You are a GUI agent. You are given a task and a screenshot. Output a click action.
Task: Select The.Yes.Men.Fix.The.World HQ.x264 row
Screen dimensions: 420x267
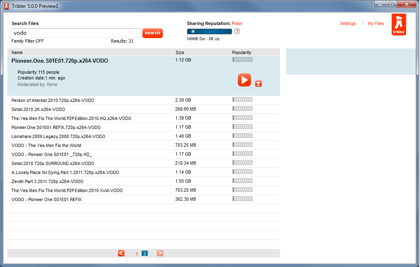(144, 118)
